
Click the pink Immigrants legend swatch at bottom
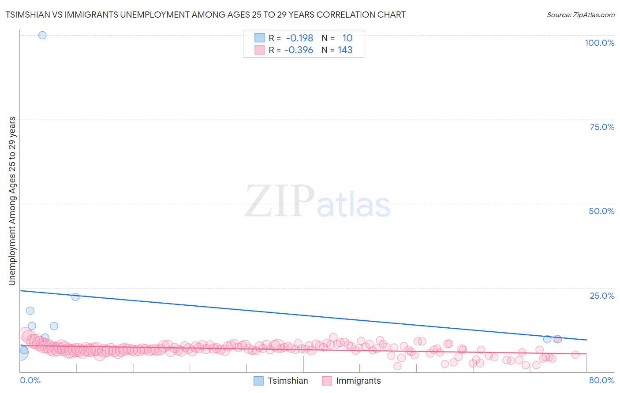(327, 381)
